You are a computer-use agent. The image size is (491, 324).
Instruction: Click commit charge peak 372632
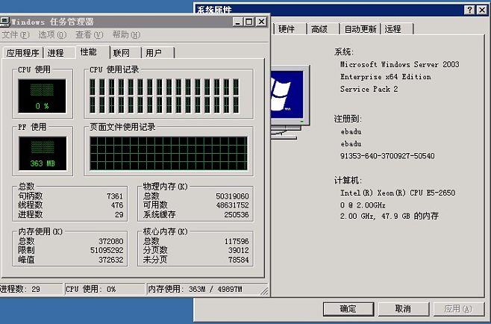pyautogui.click(x=111, y=260)
